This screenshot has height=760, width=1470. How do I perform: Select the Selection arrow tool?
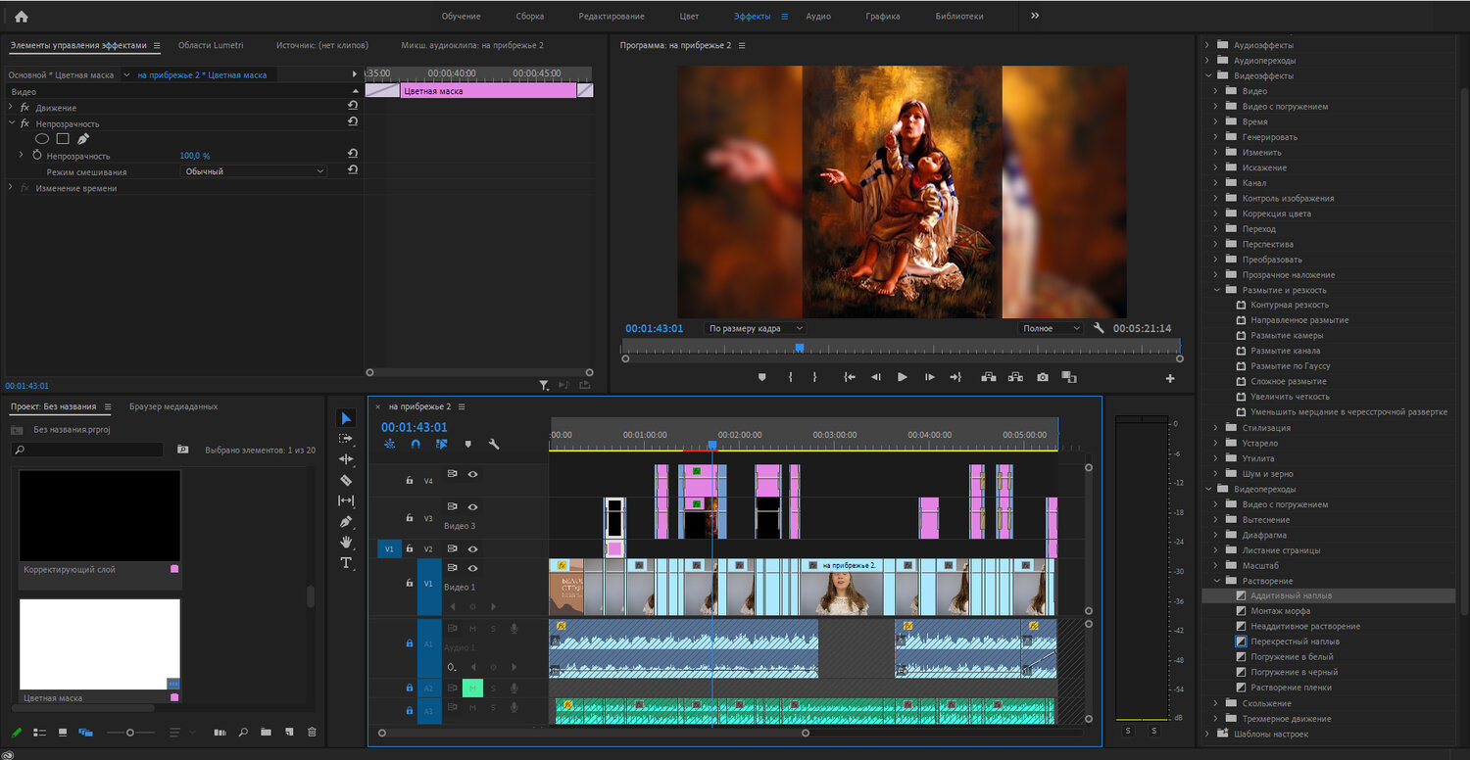pos(346,419)
